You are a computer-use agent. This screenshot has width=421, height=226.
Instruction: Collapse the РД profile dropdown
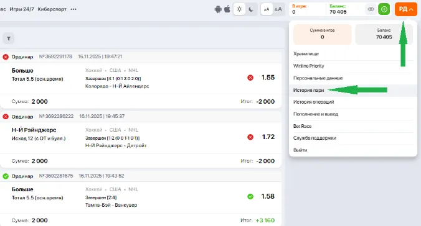pyautogui.click(x=405, y=9)
